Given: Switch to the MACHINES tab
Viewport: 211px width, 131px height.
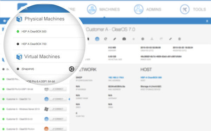Looking at the screenshot, I should (x=109, y=9).
